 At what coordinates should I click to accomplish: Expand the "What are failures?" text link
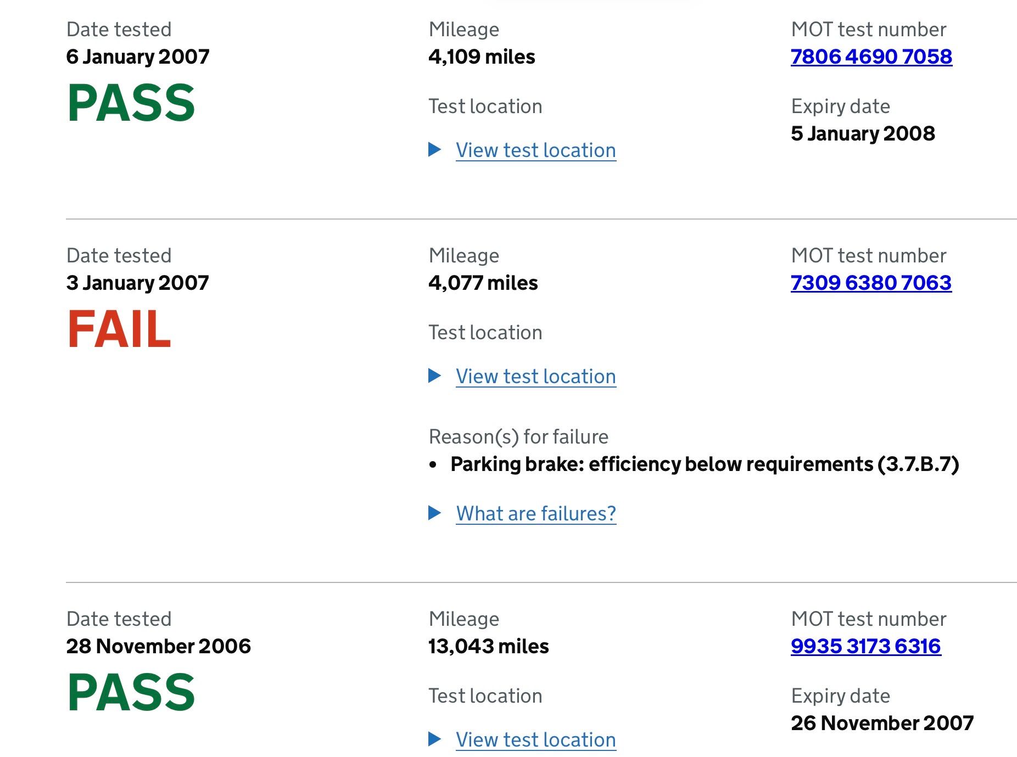535,514
